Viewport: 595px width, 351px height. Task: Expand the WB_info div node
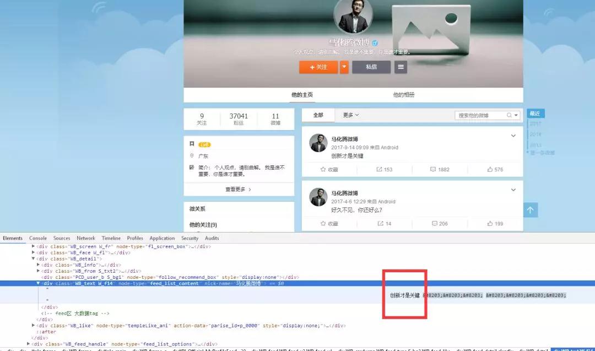pos(39,264)
